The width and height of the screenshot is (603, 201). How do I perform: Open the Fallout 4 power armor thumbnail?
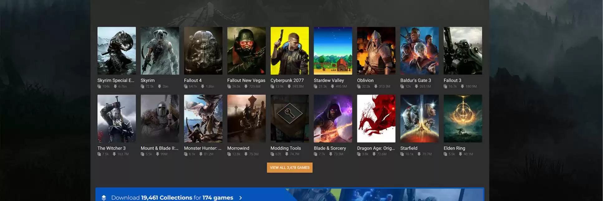click(203, 51)
